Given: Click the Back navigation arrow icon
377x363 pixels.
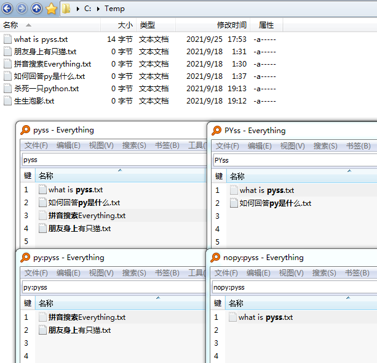Looking at the screenshot, I should pyautogui.click(x=7, y=9).
